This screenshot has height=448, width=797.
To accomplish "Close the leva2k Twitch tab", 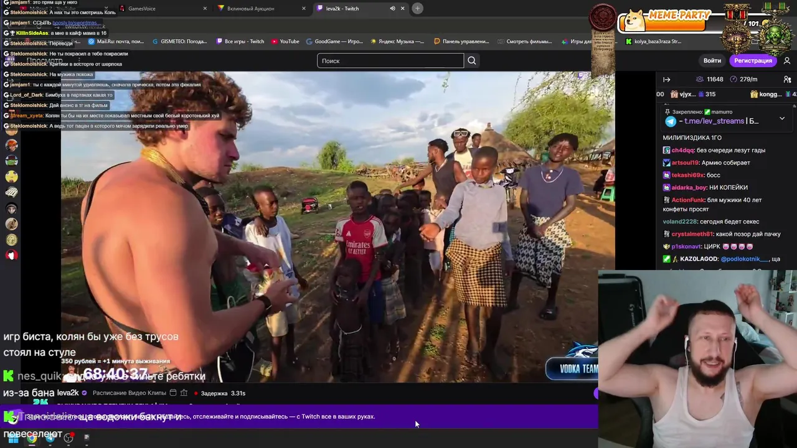I will (402, 8).
